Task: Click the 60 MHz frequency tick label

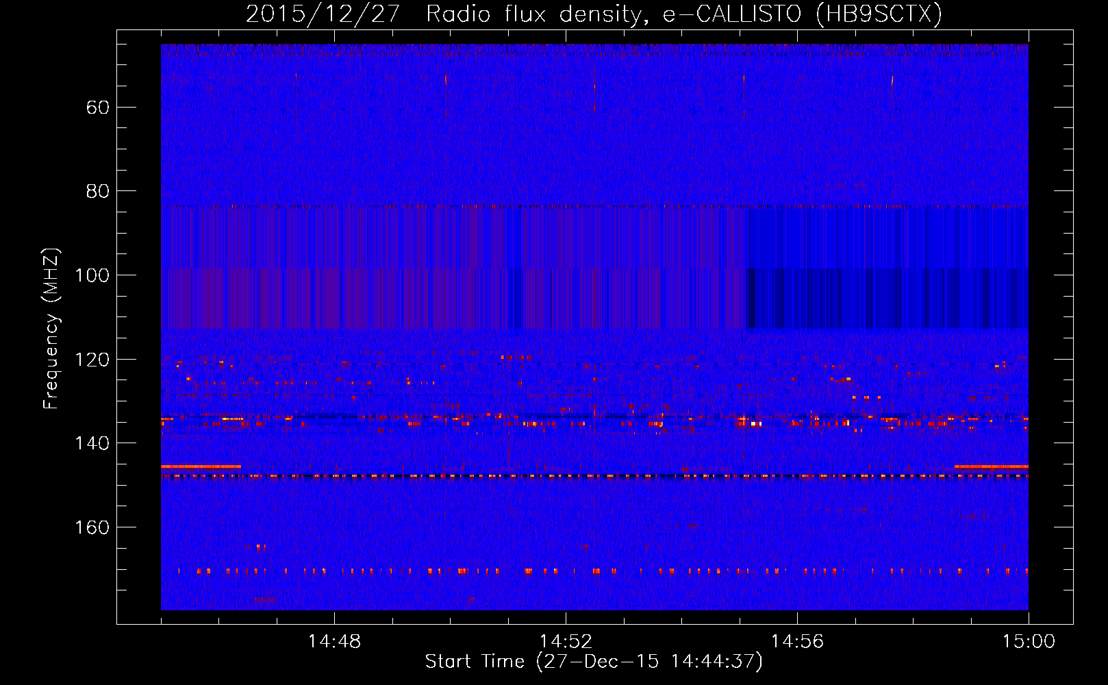Action: [98, 108]
